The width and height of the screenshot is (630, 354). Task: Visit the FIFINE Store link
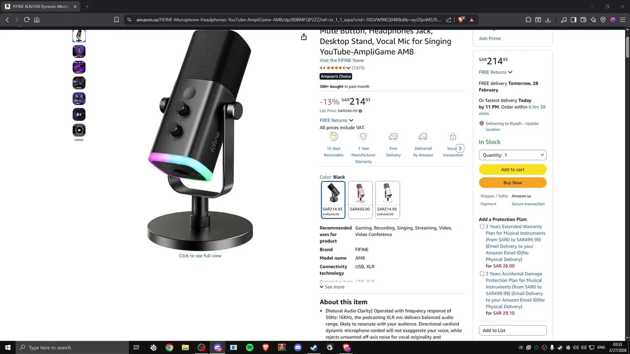pyautogui.click(x=342, y=60)
